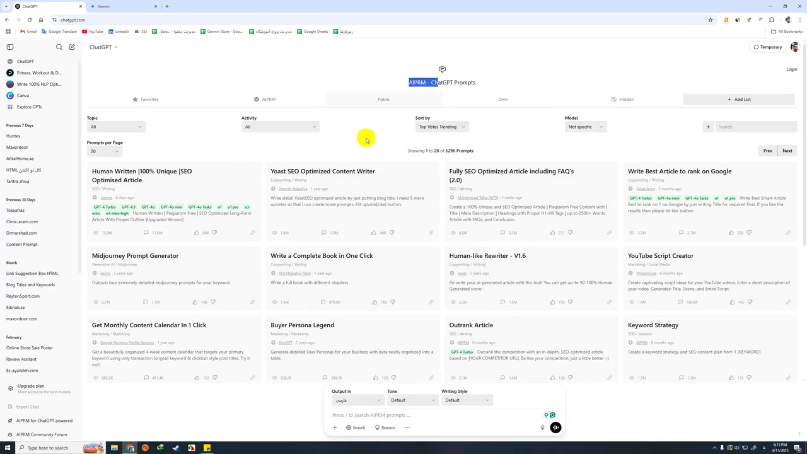The width and height of the screenshot is (807, 454).
Task: Open the Prompts per Page dropdown
Action: [x=103, y=151]
